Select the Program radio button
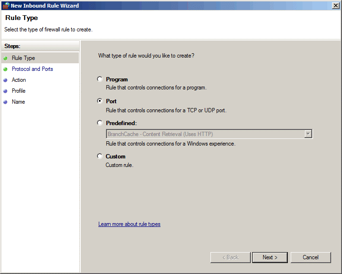 point(100,79)
